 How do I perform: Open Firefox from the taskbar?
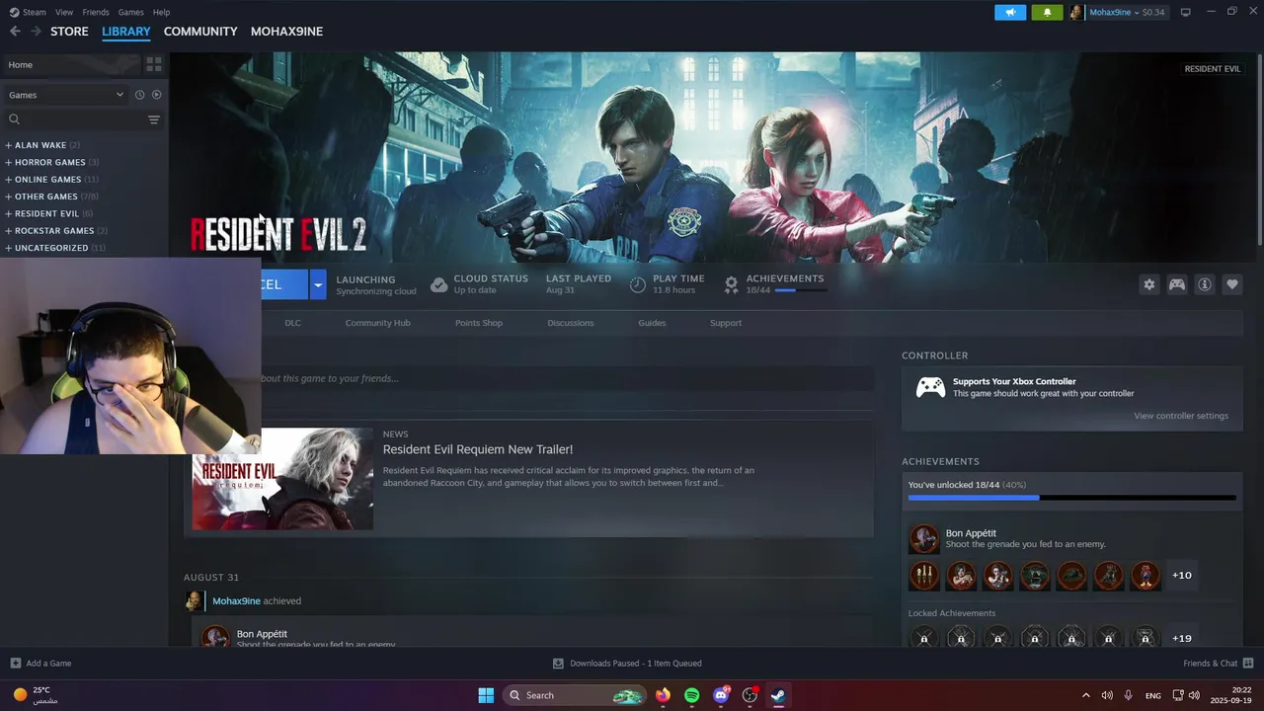pyautogui.click(x=663, y=695)
